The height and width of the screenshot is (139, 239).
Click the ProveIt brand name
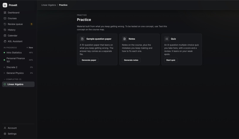pos(13,5)
